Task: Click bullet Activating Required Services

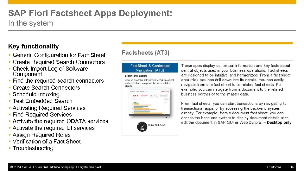Action: click(x=49, y=108)
